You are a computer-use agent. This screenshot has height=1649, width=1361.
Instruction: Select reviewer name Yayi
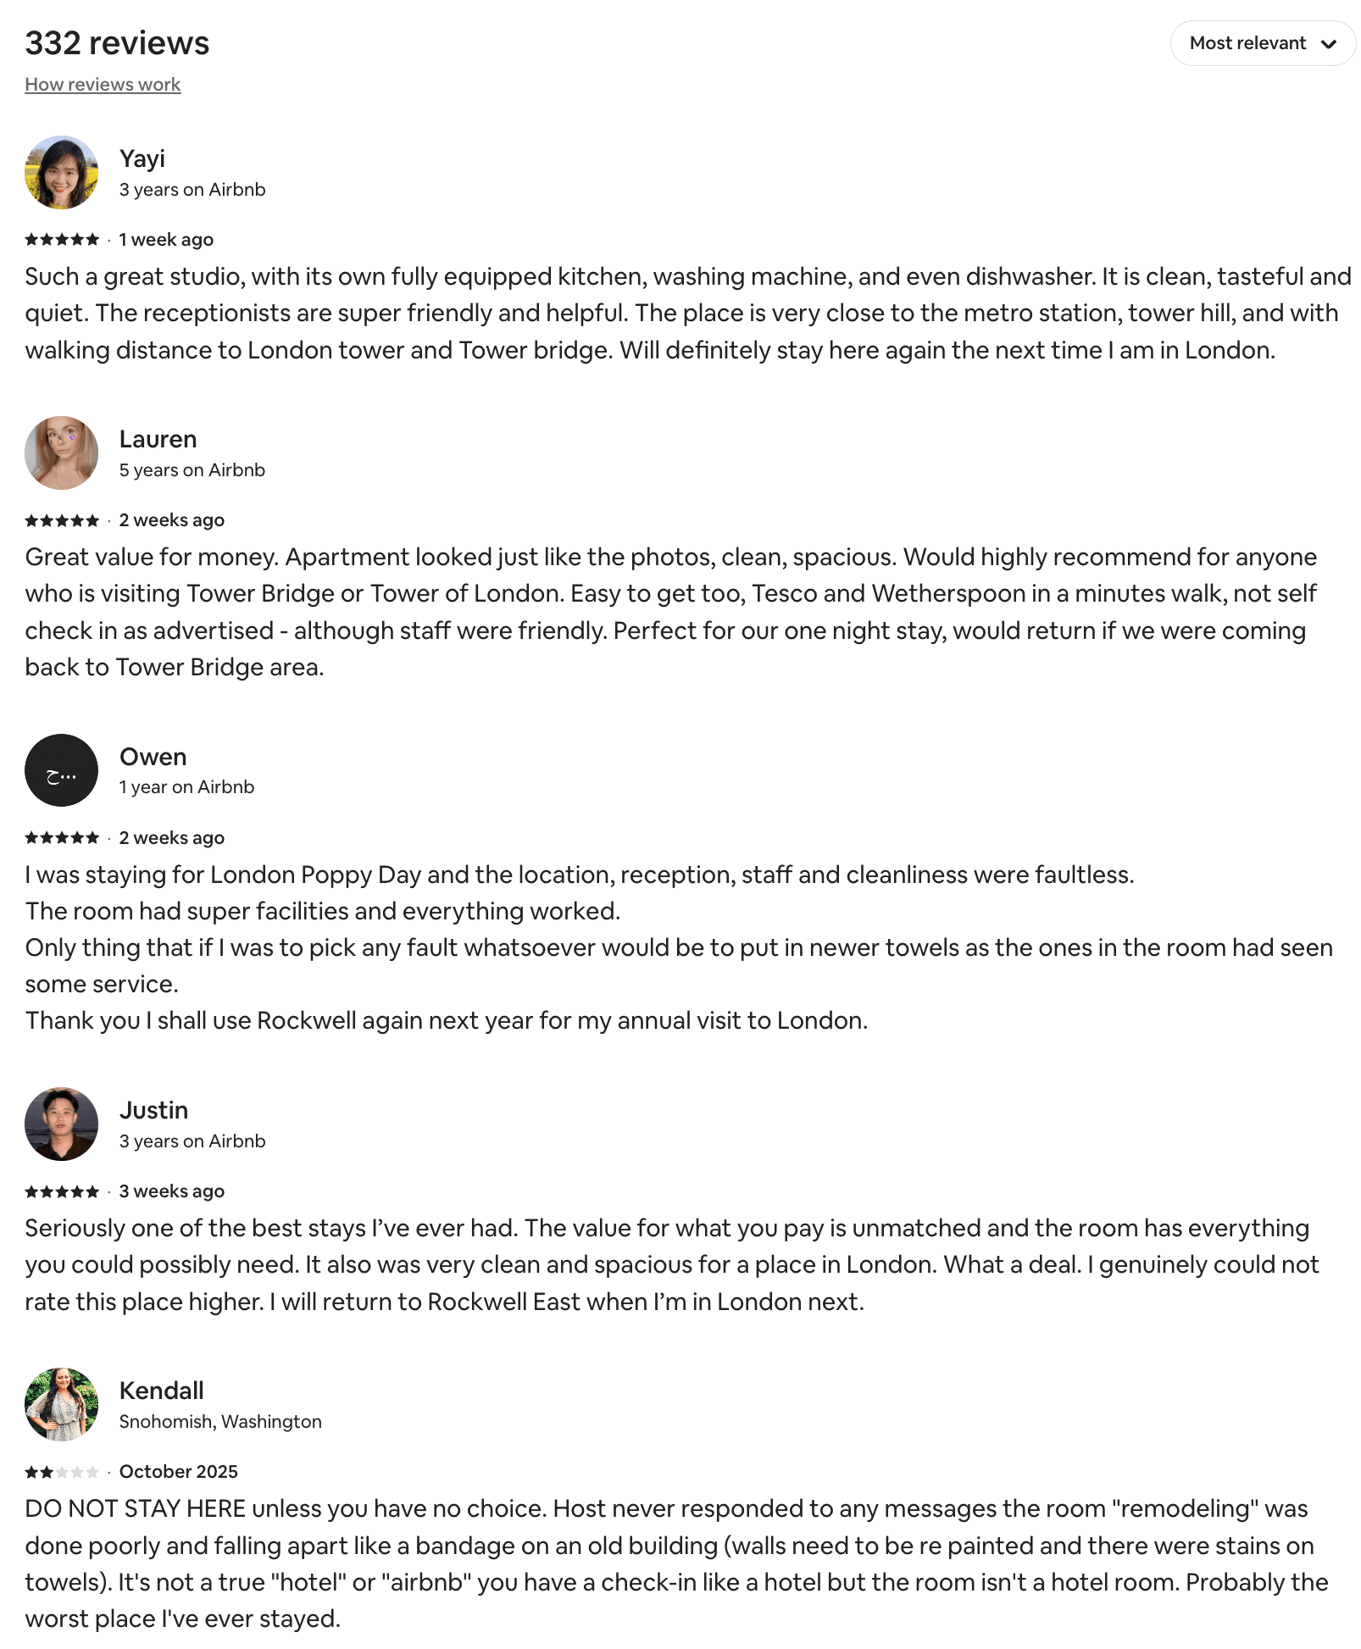[142, 158]
